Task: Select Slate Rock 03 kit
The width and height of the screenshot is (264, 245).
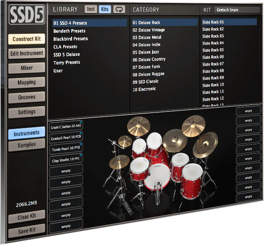Action: point(213,36)
